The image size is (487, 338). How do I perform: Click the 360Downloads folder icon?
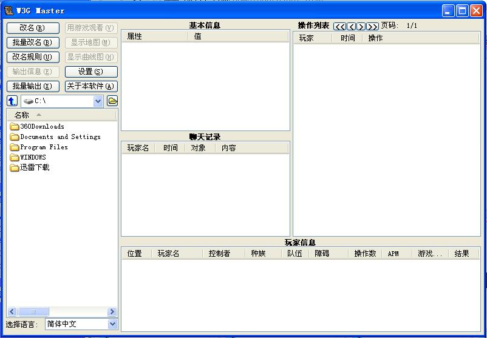point(15,127)
